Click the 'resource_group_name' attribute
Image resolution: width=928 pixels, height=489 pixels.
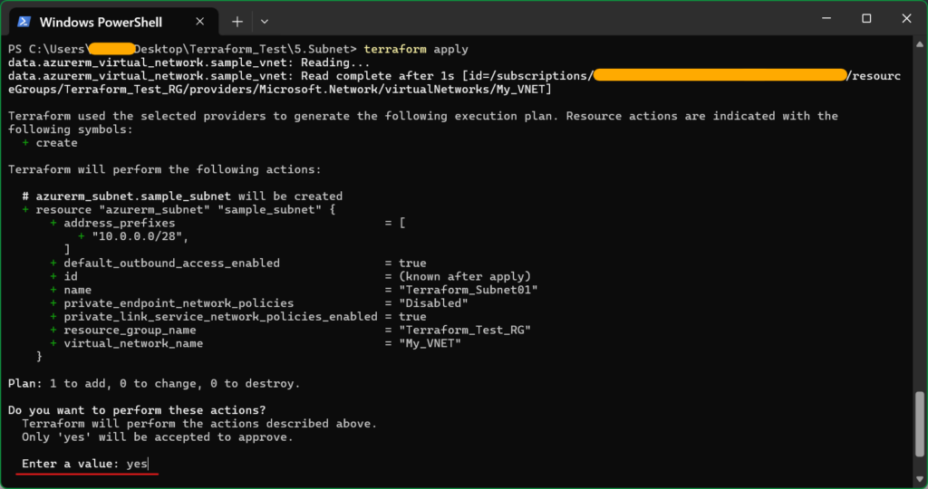point(130,330)
